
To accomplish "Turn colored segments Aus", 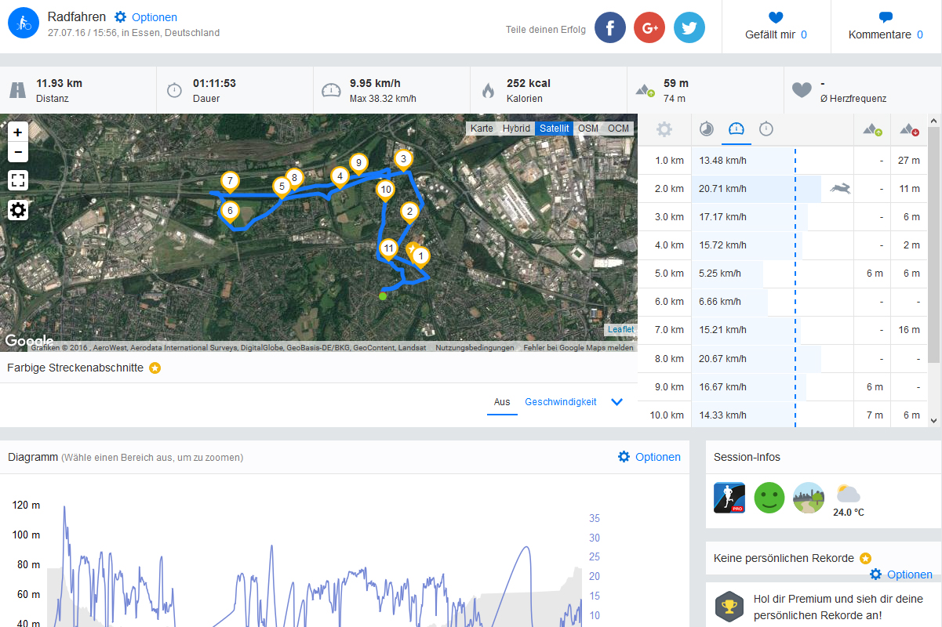I will tap(502, 402).
